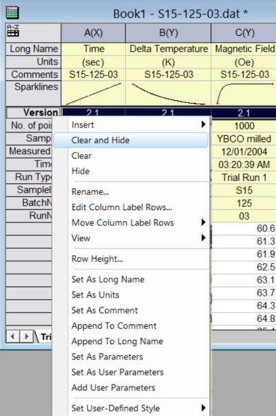Select the Delta Temperature sparkline cell
Image resolution: width=276 pixels, height=416 pixels.
tap(168, 94)
